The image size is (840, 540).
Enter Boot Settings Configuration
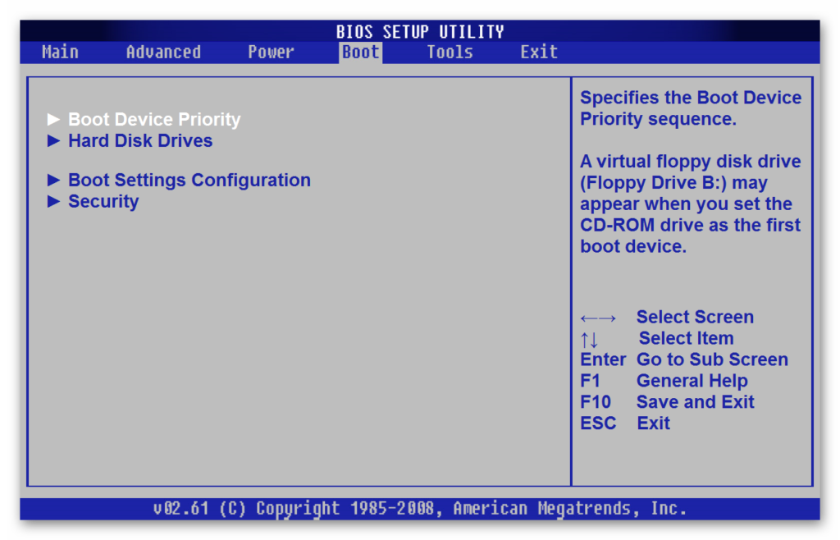tap(189, 181)
